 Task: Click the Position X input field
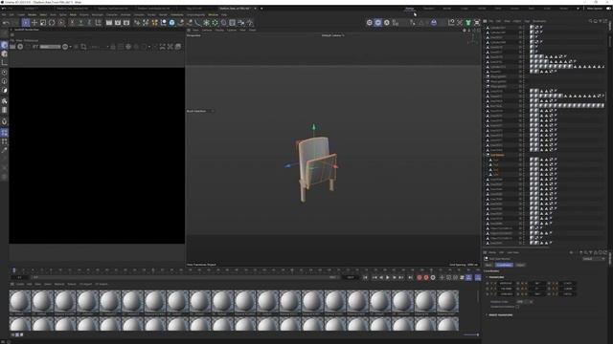click(506, 284)
